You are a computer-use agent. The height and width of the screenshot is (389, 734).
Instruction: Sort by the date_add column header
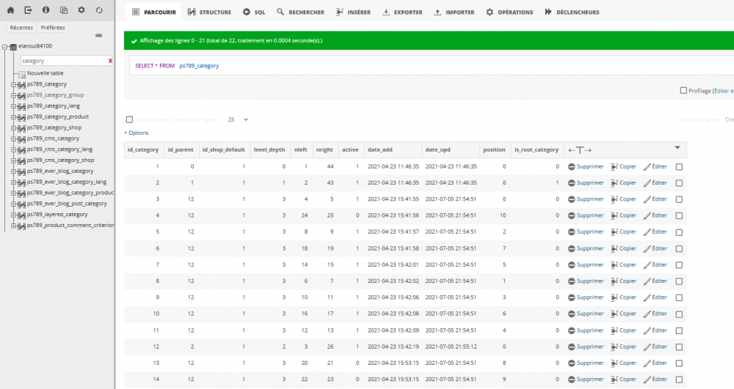(x=379, y=149)
